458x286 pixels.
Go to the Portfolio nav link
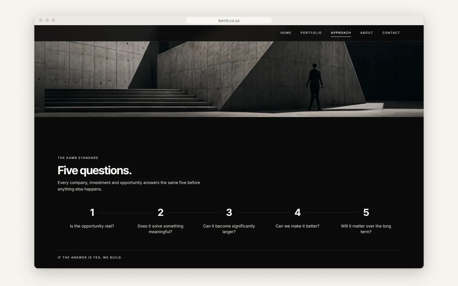pyautogui.click(x=311, y=33)
